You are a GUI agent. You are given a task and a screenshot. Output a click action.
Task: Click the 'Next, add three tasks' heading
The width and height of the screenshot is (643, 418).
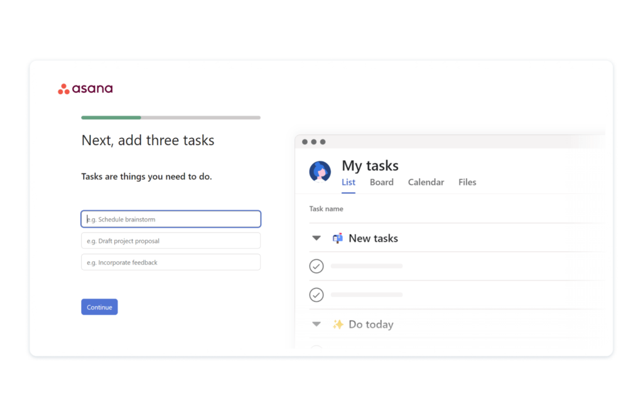(148, 140)
